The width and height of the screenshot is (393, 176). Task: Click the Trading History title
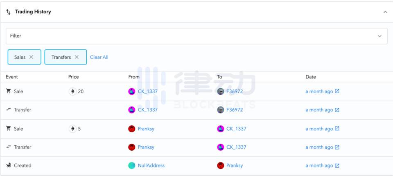click(x=33, y=12)
